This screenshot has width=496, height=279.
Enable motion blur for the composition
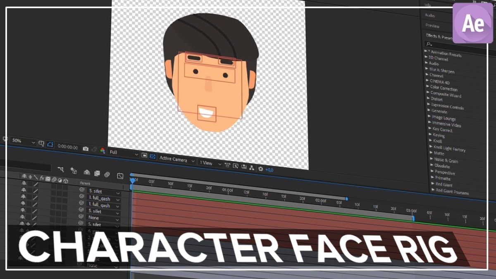(x=107, y=174)
